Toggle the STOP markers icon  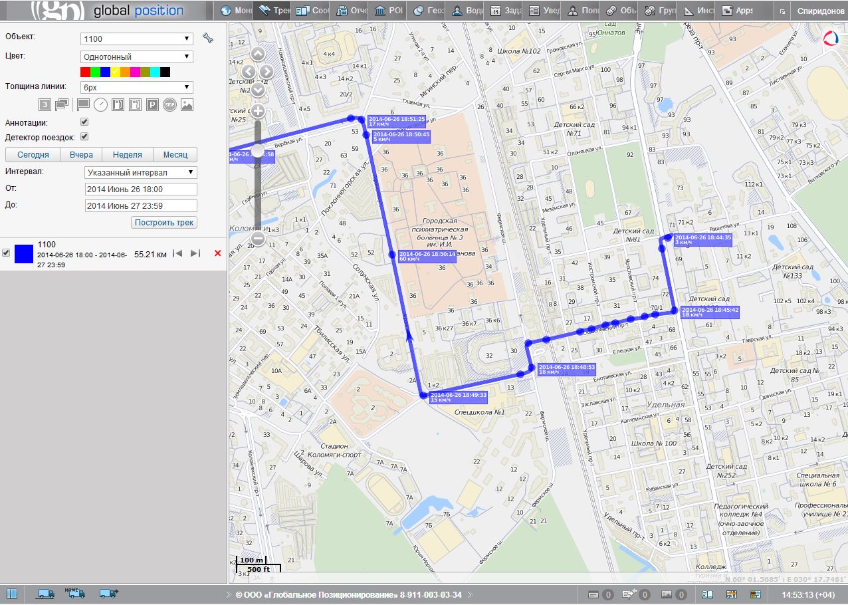click(169, 104)
